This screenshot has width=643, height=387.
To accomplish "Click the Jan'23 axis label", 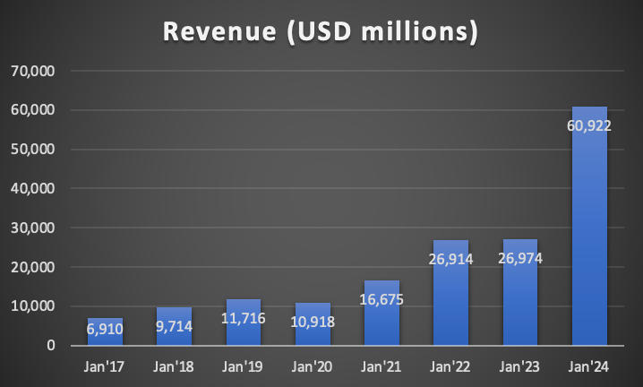I will pyautogui.click(x=520, y=365).
